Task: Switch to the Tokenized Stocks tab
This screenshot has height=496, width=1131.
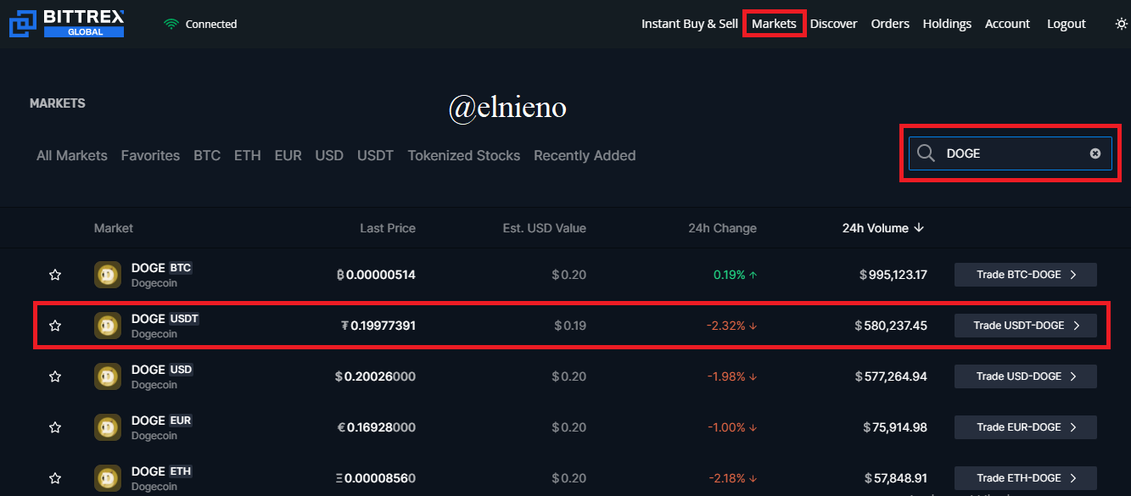Action: [464, 155]
